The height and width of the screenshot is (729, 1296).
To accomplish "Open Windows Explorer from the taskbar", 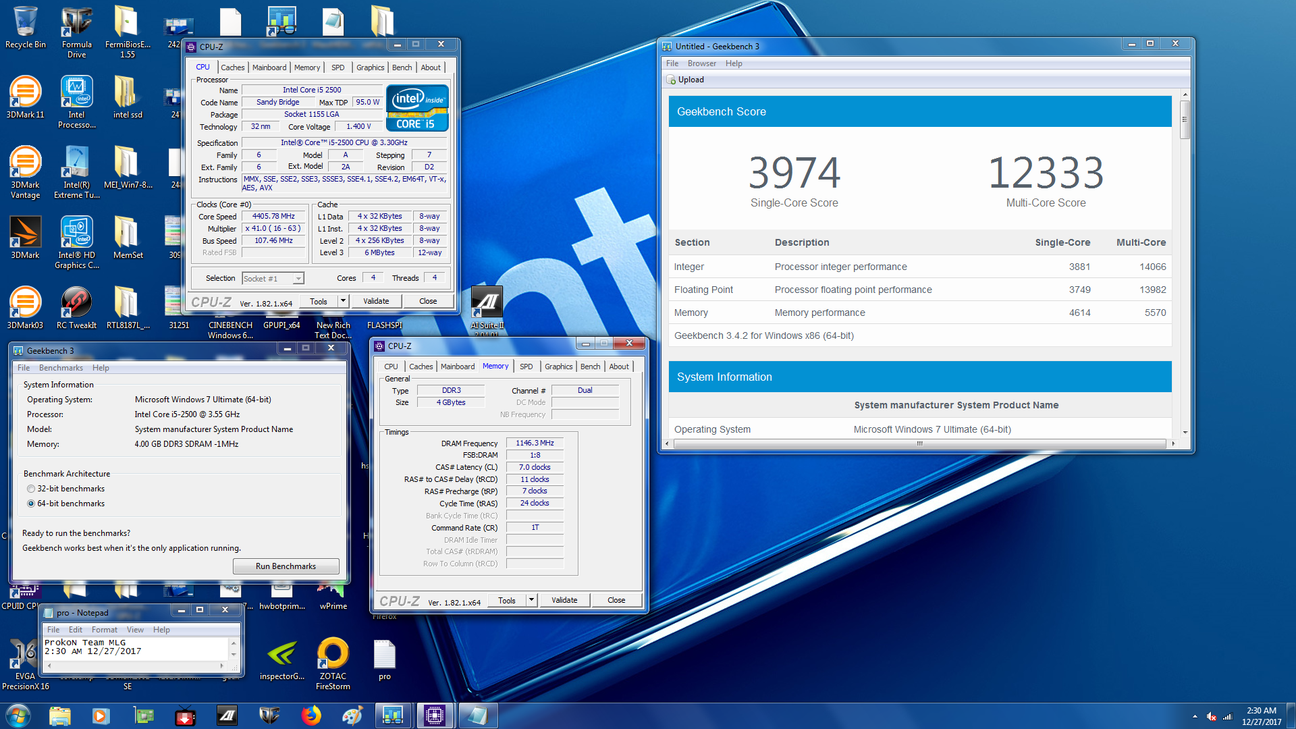I will [x=59, y=715].
